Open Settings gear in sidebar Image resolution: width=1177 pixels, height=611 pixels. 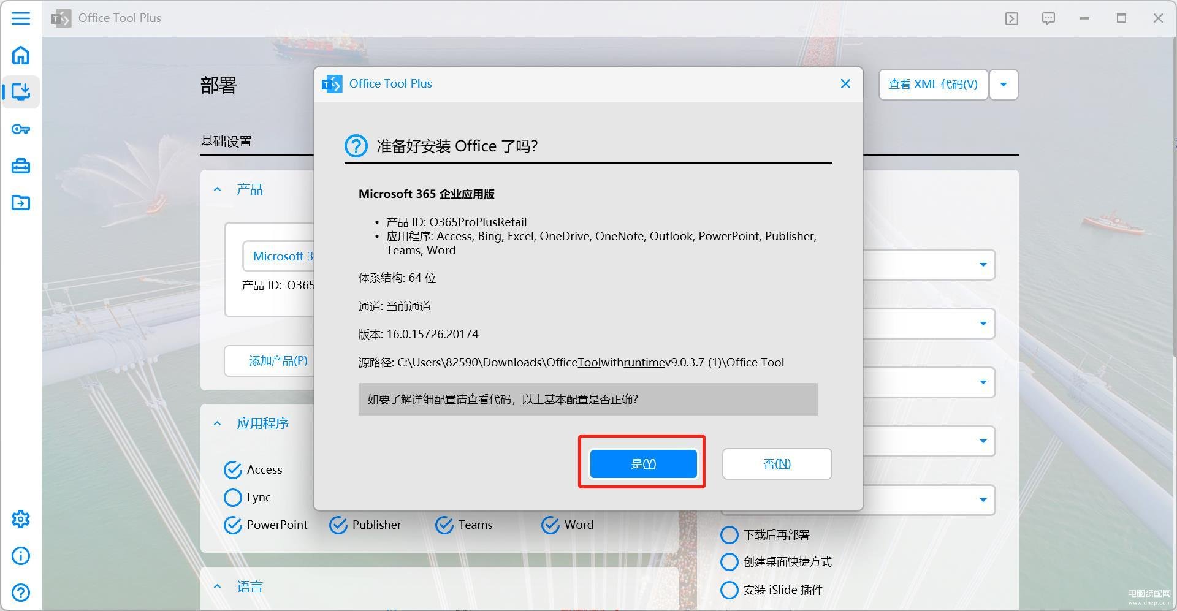coord(21,519)
